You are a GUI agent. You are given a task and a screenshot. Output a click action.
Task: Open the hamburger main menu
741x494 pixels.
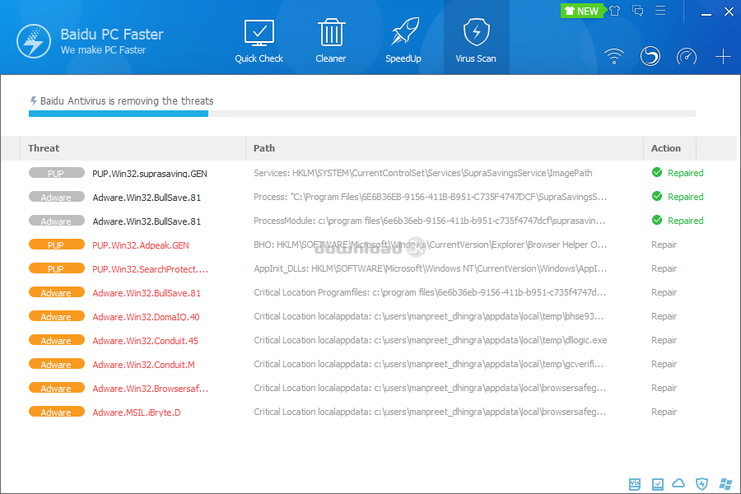660,11
